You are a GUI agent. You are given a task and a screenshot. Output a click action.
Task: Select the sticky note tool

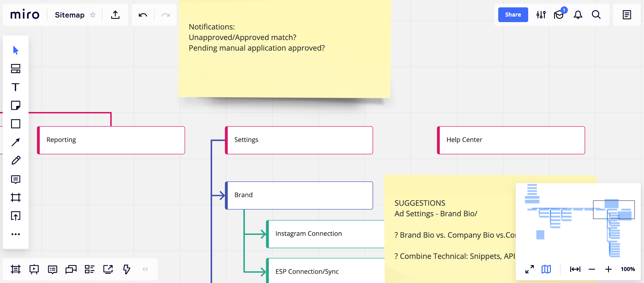click(16, 106)
